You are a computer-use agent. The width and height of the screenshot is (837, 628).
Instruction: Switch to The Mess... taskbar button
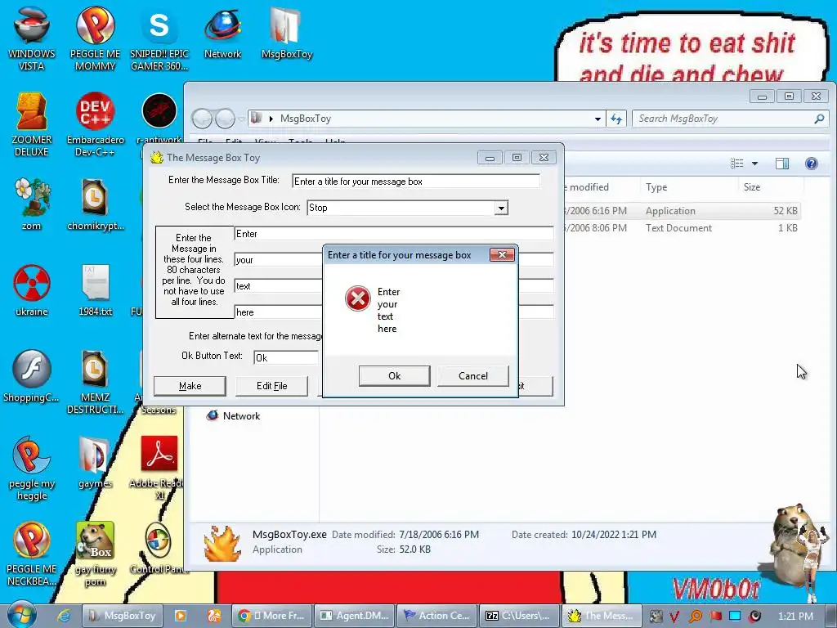pos(602,616)
